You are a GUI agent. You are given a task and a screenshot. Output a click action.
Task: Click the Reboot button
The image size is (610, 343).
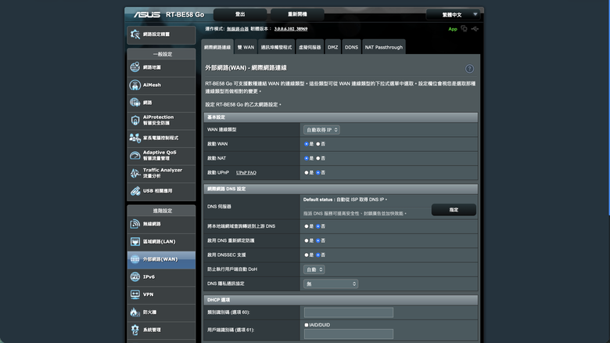pos(297,14)
